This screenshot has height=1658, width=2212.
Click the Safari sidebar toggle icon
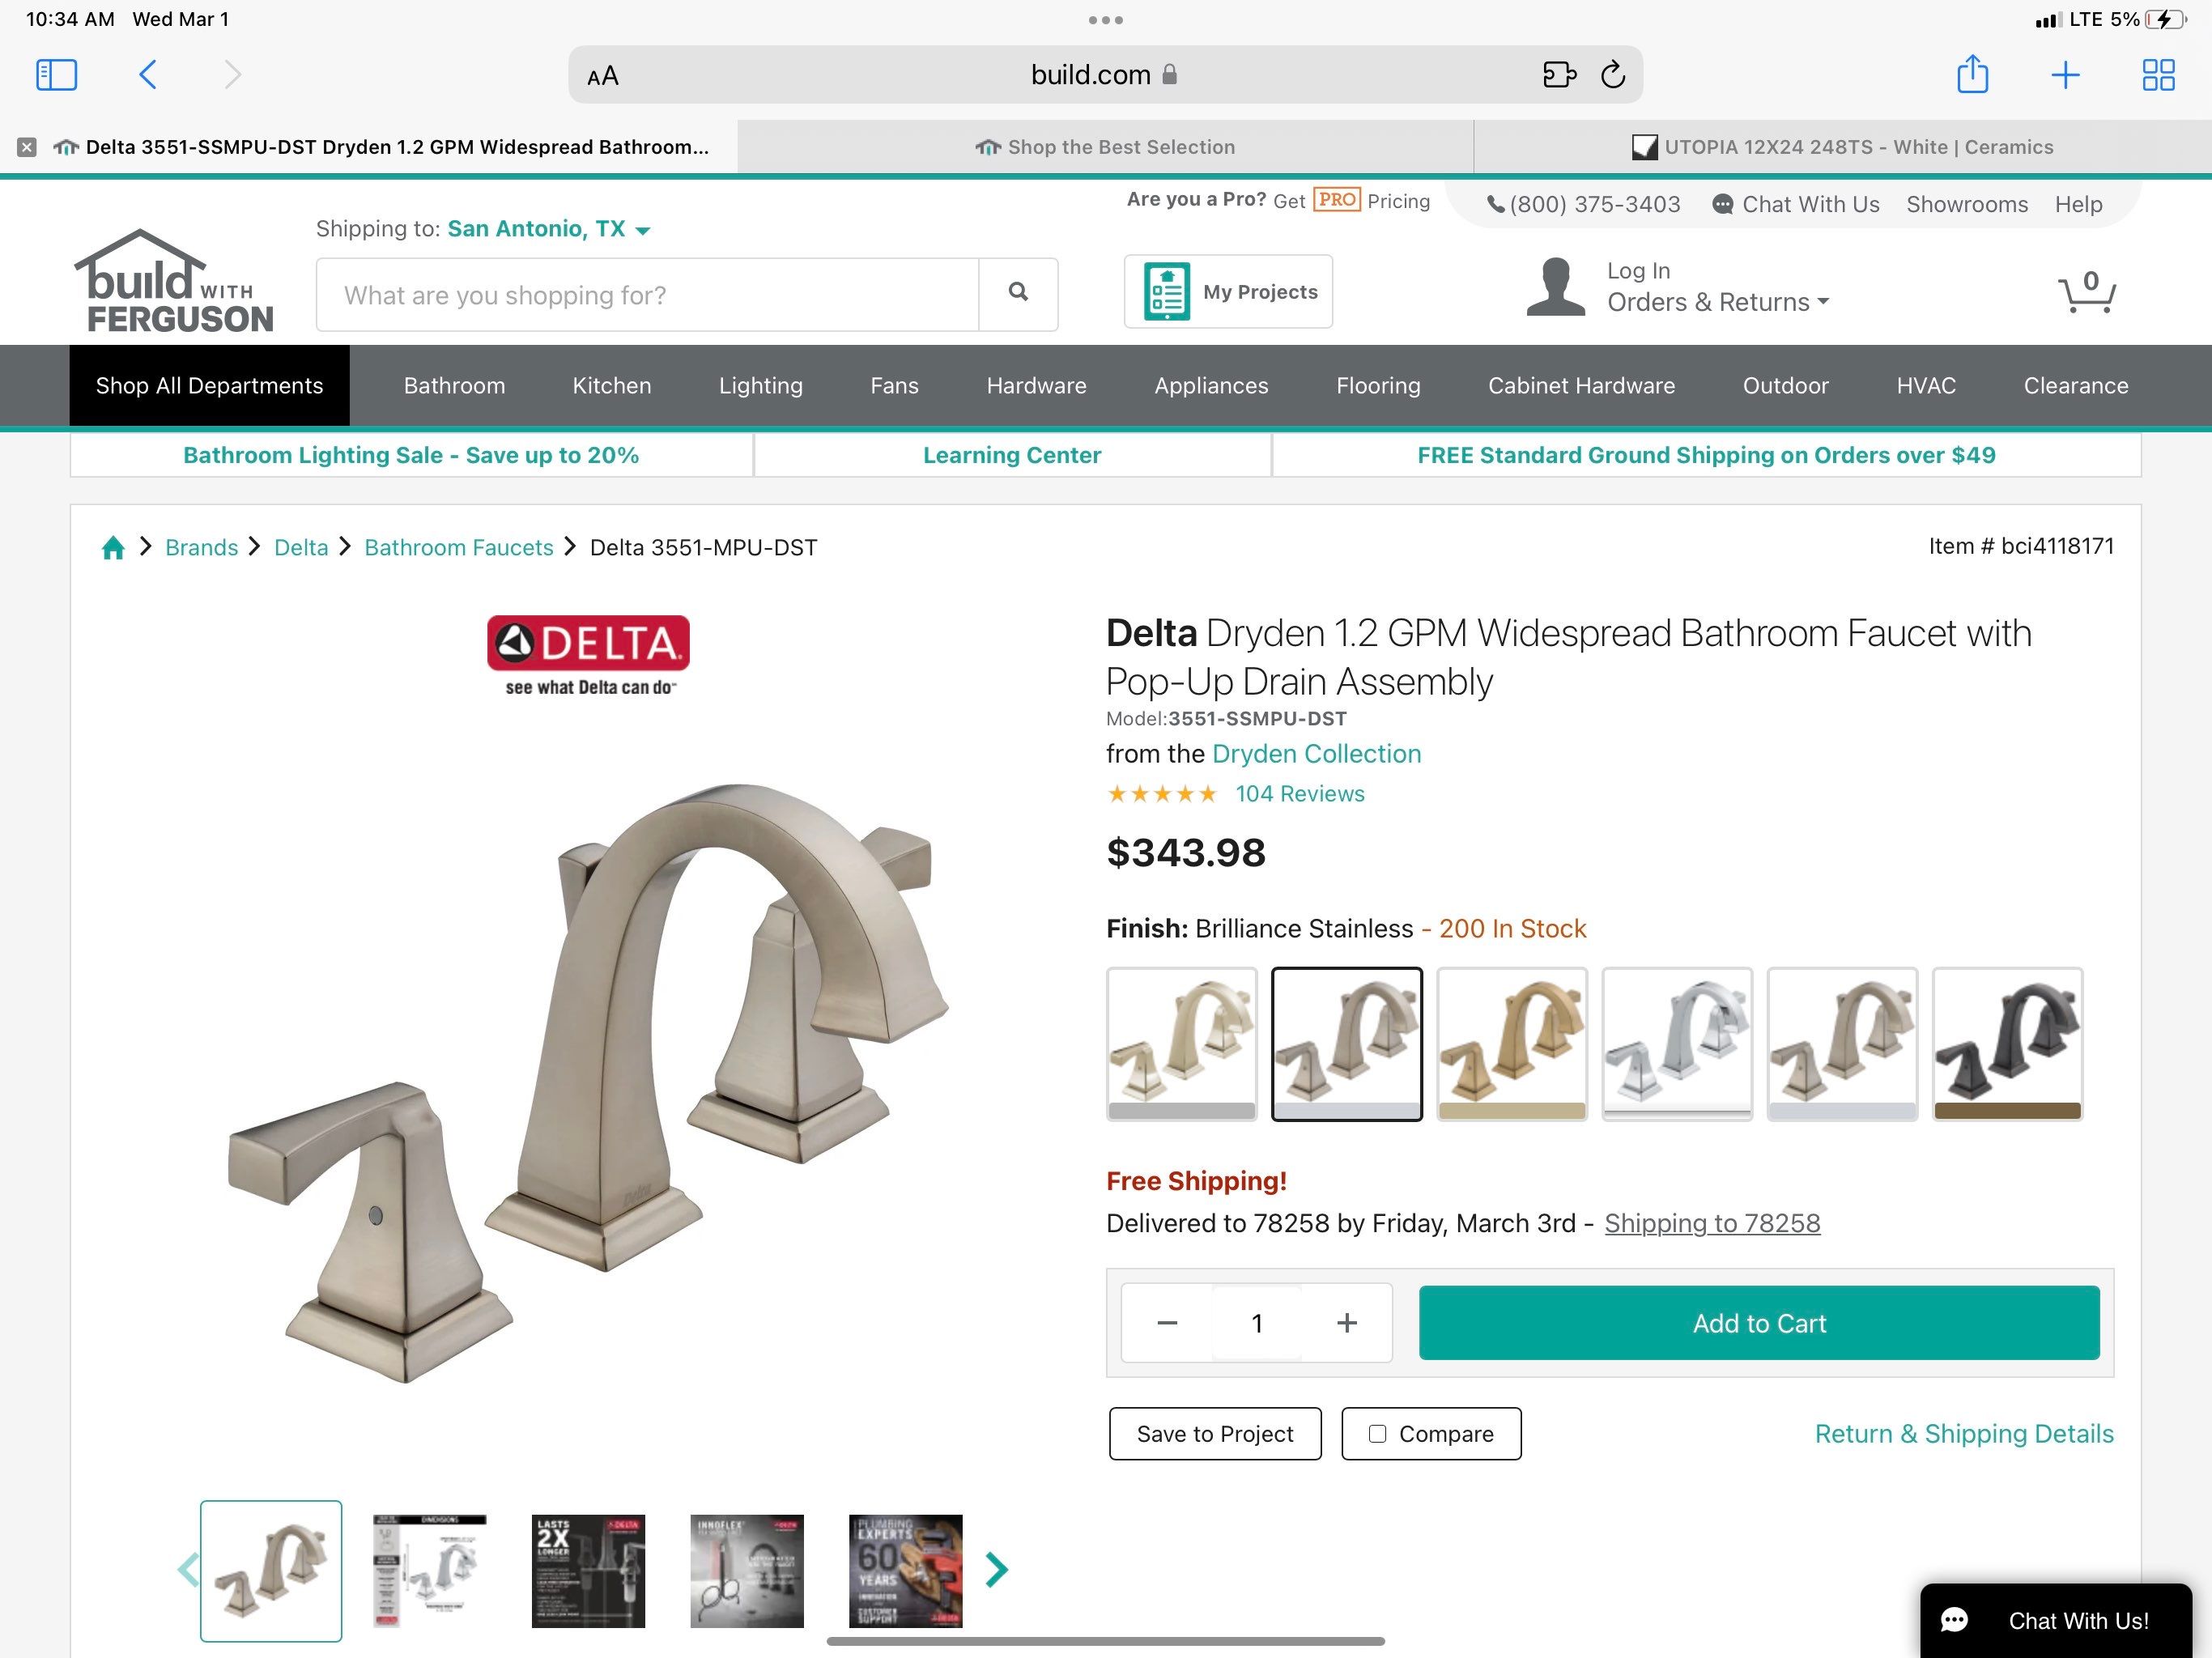point(56,75)
